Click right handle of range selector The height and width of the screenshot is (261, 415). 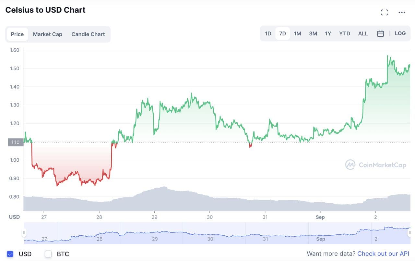tap(410, 232)
